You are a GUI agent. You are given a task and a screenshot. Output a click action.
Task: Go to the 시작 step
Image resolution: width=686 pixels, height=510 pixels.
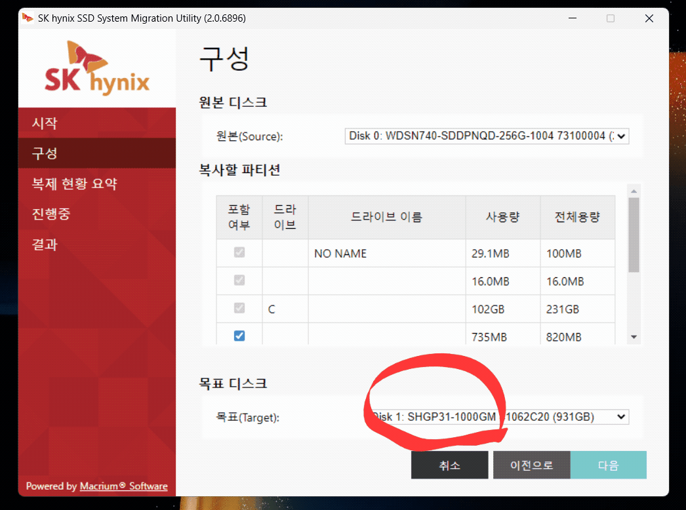coord(97,123)
